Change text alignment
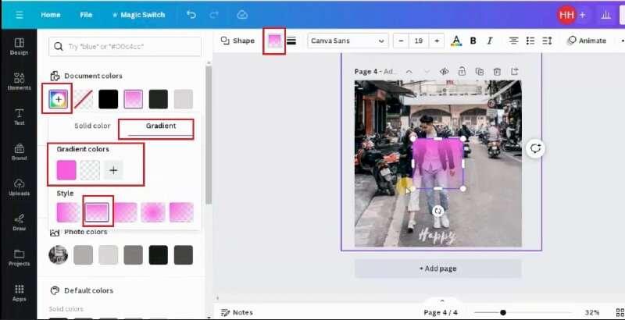This screenshot has width=625, height=320. pyautogui.click(x=514, y=41)
